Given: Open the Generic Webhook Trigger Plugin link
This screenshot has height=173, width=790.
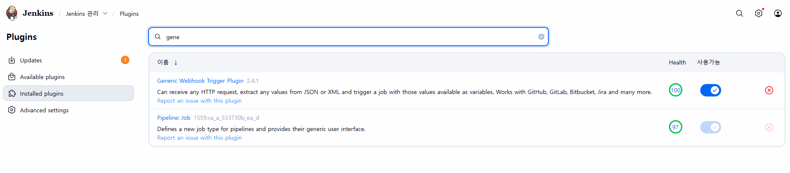Looking at the screenshot, I should tap(200, 81).
